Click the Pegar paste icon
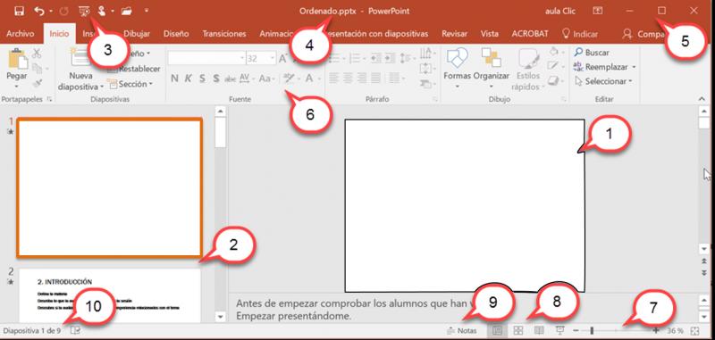The image size is (715, 340). click(x=17, y=59)
